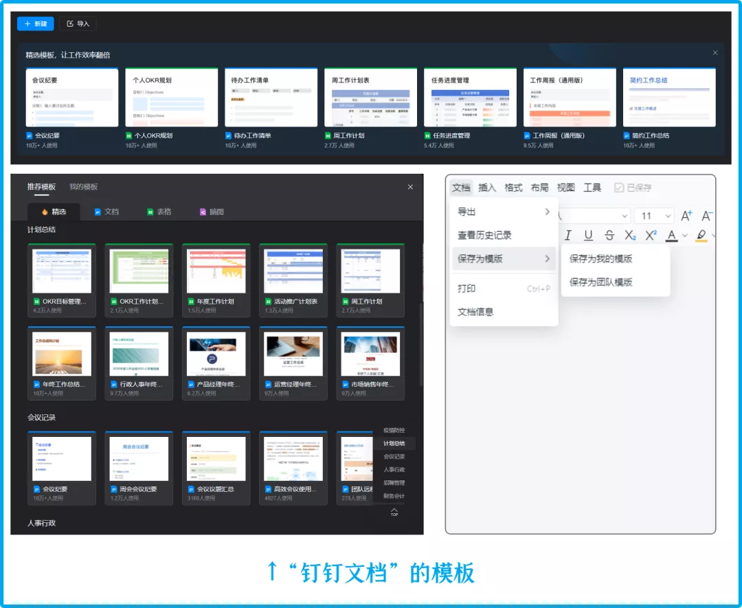742x608 pixels.
Task: Open the OKR目标管理 template
Action: pyautogui.click(x=62, y=280)
